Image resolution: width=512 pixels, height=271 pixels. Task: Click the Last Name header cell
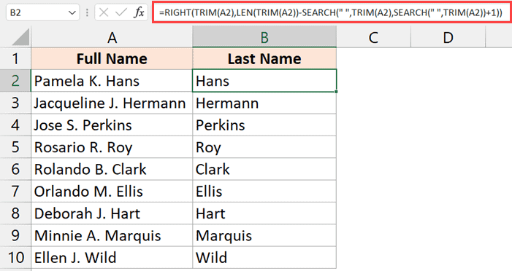point(264,58)
